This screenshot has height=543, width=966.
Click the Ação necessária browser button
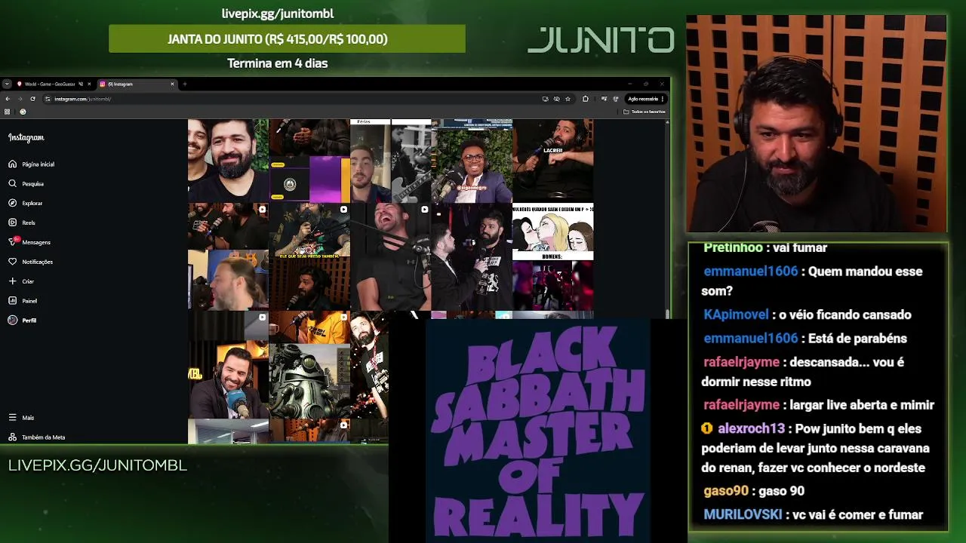click(646, 99)
